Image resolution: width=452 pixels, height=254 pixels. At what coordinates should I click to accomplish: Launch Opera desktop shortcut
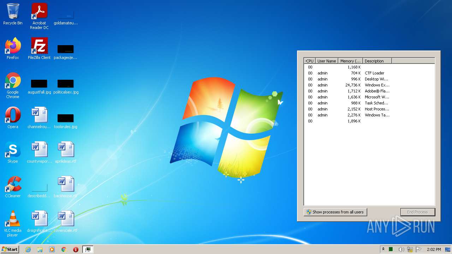13,118
